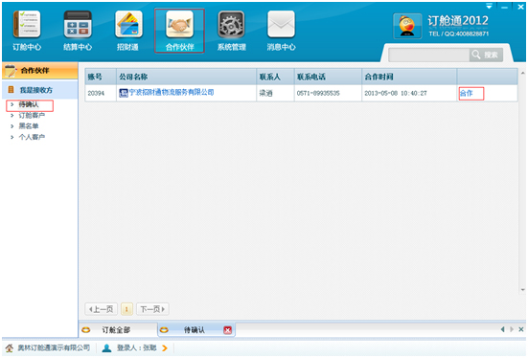528x358 pixels.
Task: Open the 订舱中心 booking center icon
Action: click(27, 24)
